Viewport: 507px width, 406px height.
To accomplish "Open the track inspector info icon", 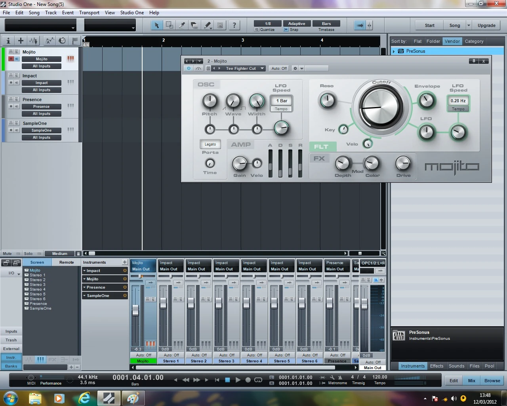I will tap(8, 40).
